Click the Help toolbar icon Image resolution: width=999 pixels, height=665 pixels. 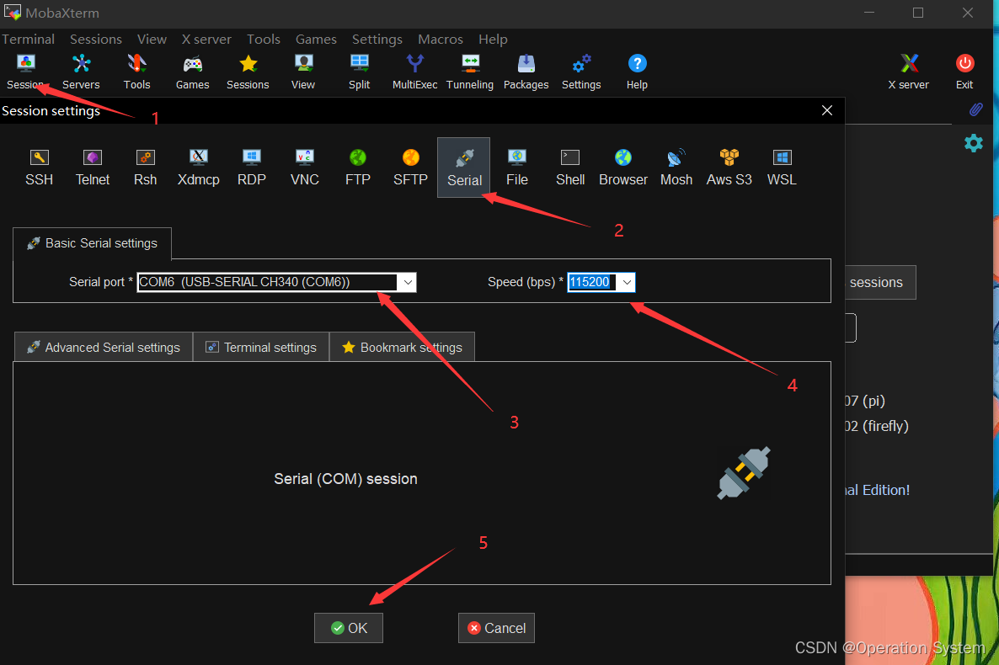point(637,72)
